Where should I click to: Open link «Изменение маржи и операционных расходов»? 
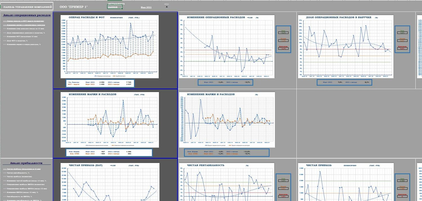[x=24, y=25]
